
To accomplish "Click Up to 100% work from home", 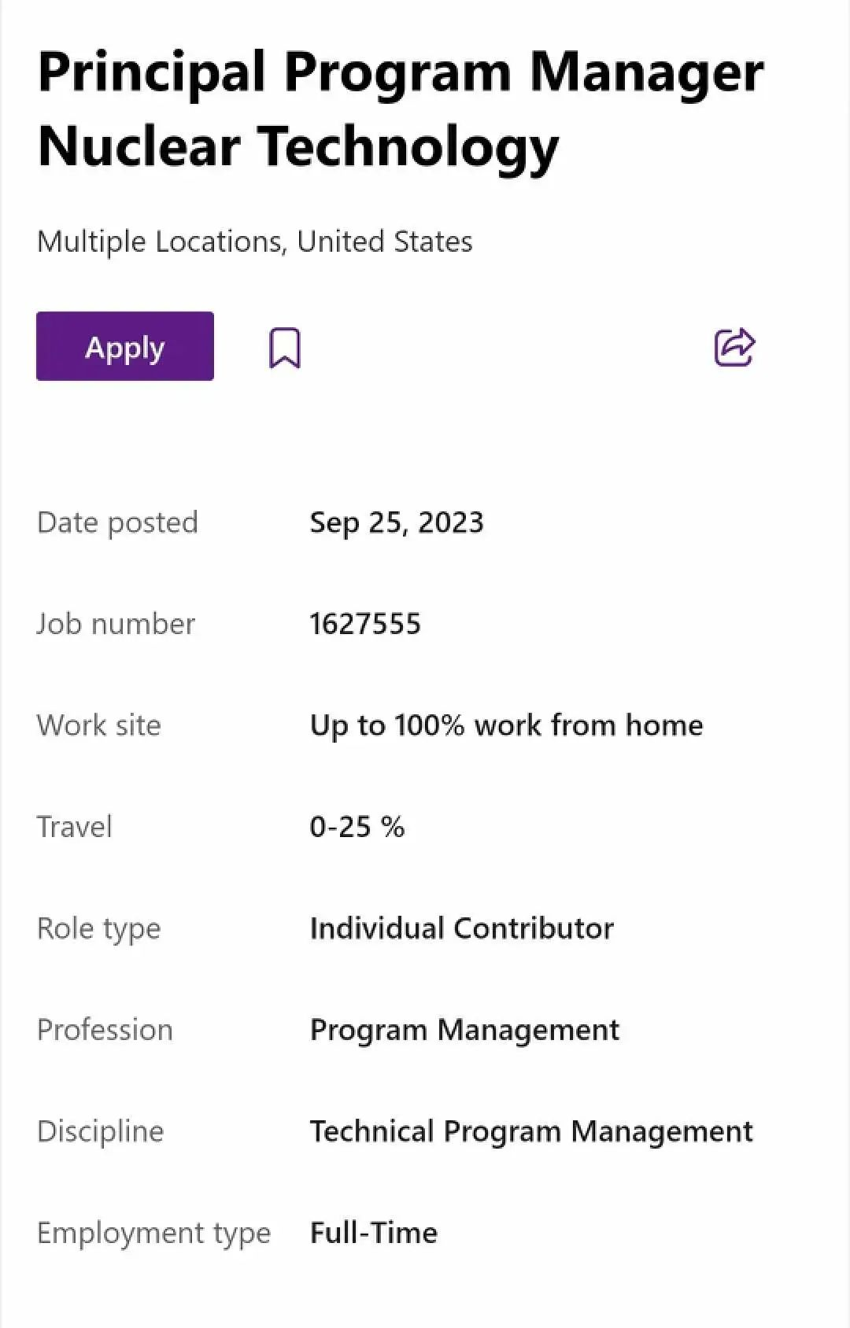I will point(507,725).
